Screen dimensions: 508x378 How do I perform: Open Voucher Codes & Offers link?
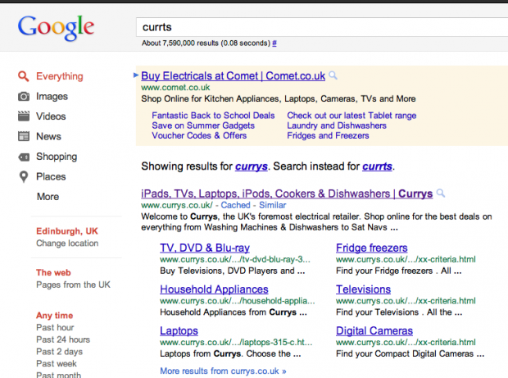tap(199, 135)
